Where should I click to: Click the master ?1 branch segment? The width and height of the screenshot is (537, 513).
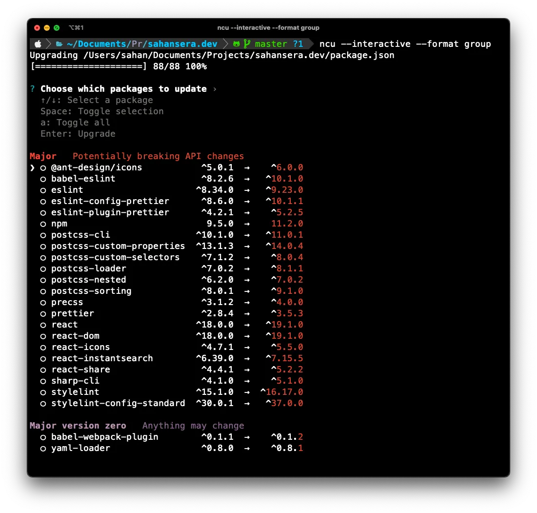279,44
